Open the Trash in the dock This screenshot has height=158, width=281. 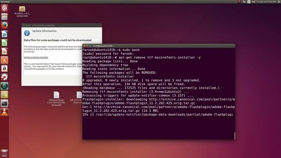[4, 153]
